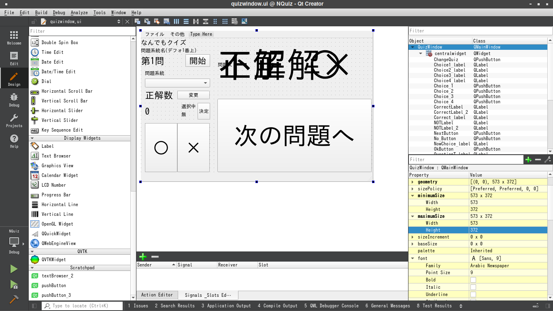Enable the Italic font checkbox
The height and width of the screenshot is (311, 553).
point(473,287)
